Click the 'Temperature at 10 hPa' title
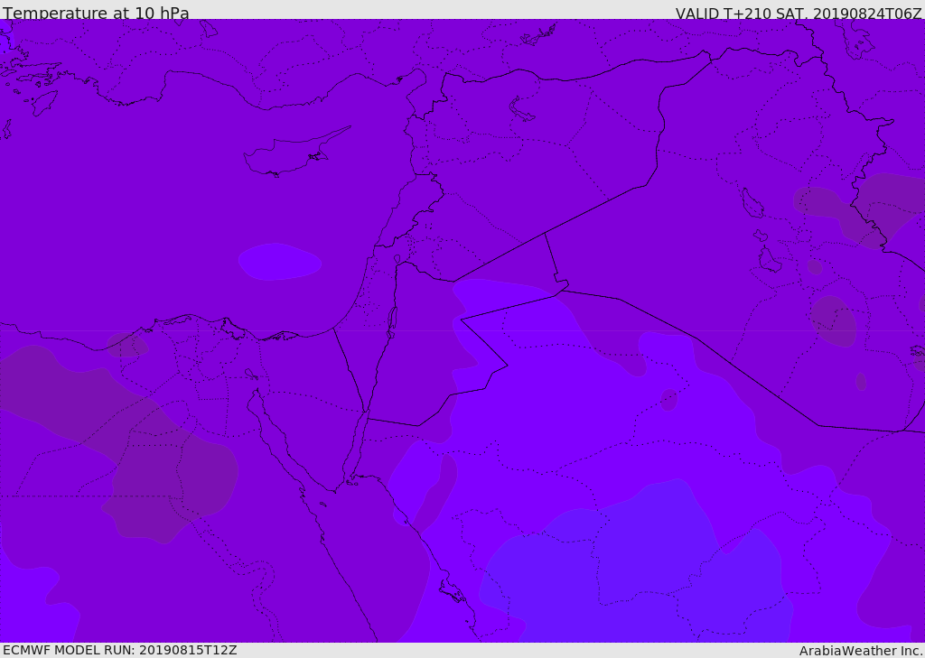 pos(96,13)
